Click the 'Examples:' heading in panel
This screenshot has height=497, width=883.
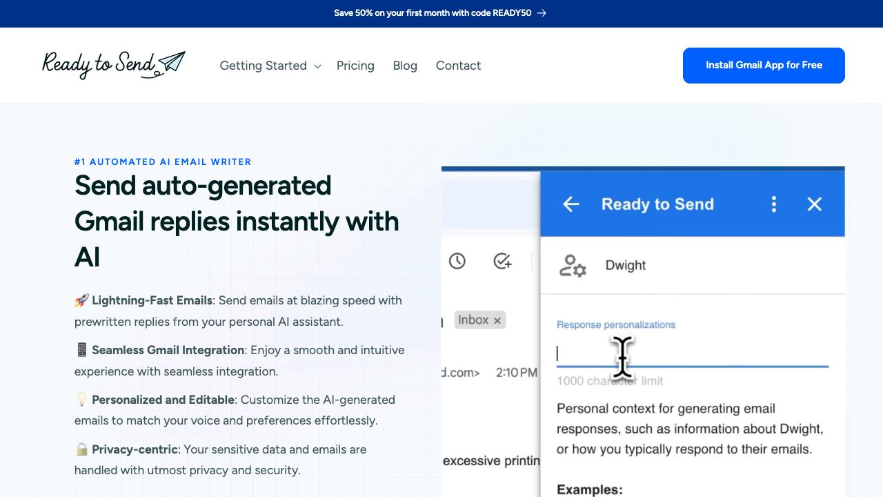pyautogui.click(x=590, y=489)
